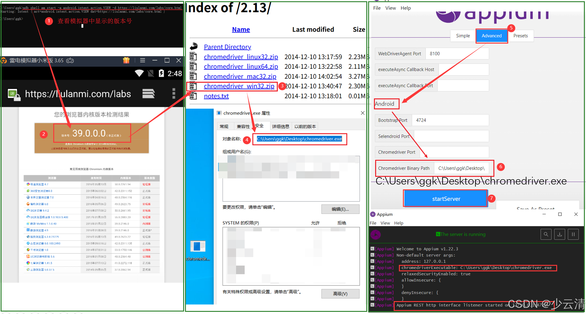Click file icon beside chromedriver_linux32.zip
This screenshot has height=314, width=587.
193,56
